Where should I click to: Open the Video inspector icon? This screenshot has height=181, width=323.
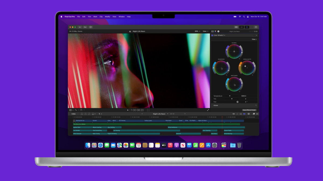pyautogui.click(x=212, y=31)
